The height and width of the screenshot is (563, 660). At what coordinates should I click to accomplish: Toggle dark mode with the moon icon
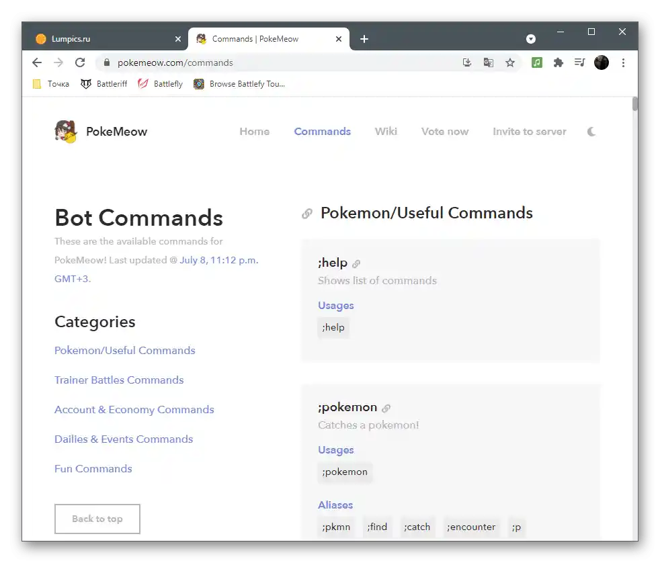tap(591, 132)
